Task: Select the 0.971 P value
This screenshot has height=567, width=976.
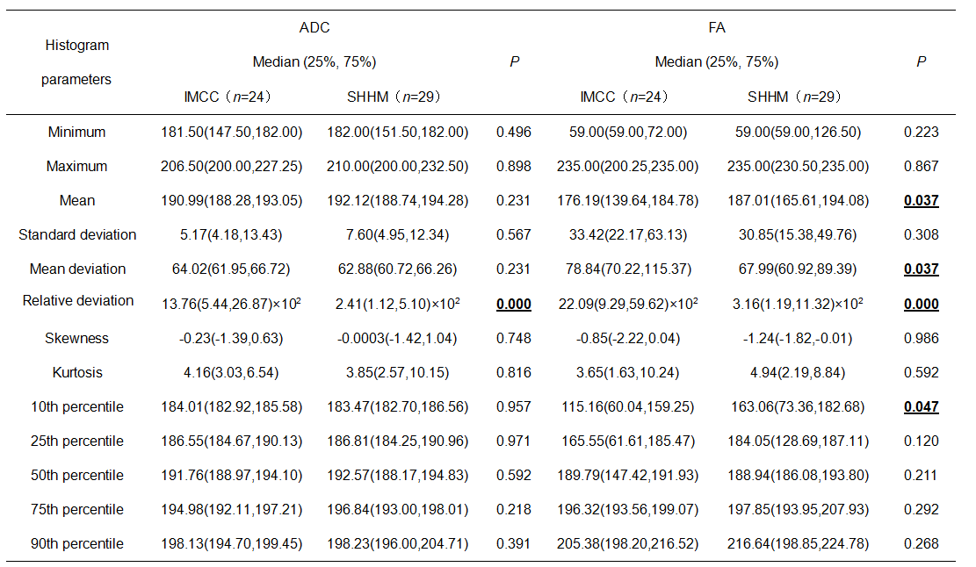Action: click(x=514, y=441)
